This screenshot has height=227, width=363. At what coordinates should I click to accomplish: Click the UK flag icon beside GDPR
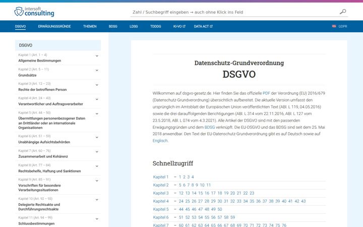(334, 26)
